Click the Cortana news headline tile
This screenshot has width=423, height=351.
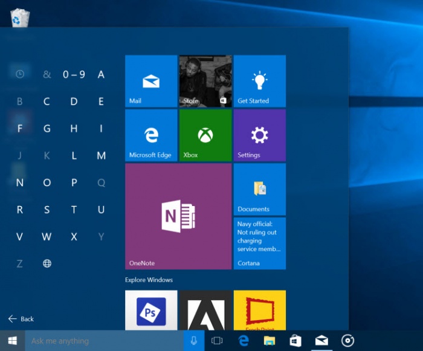259,243
